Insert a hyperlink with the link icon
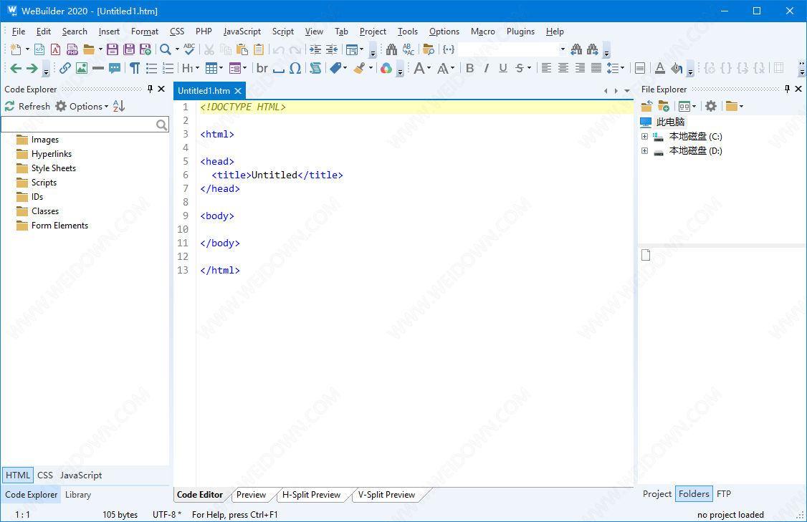Screen dimensions: 807x522 (x=65, y=68)
